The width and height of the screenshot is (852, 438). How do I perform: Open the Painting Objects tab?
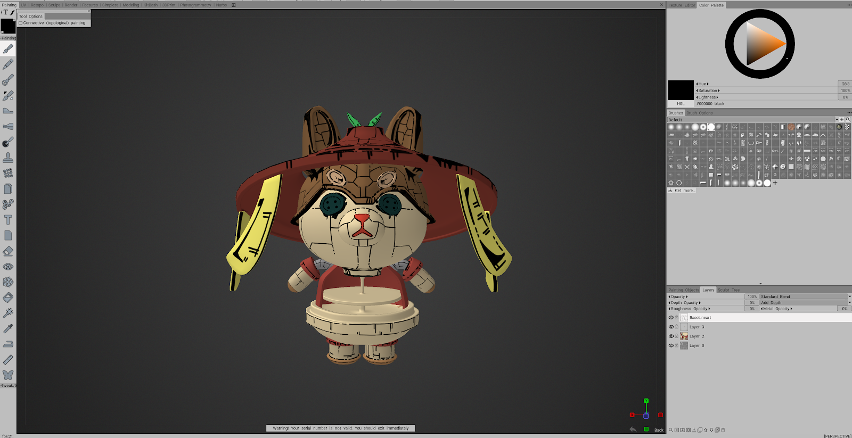click(x=684, y=290)
